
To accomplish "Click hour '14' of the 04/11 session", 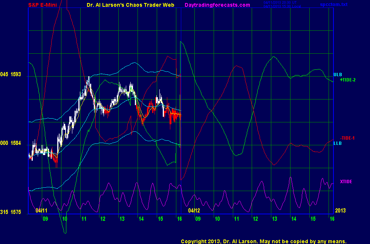I will (141, 219).
